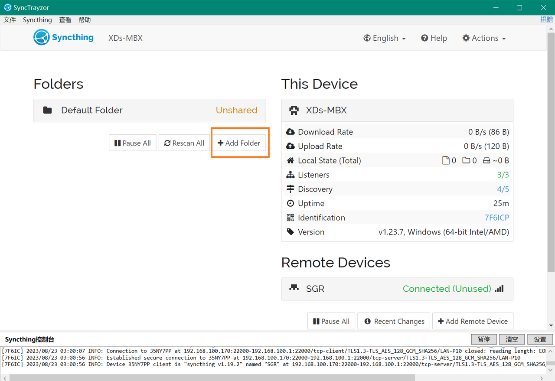Click the Local State home icon
The height and width of the screenshot is (381, 555).
tap(291, 160)
